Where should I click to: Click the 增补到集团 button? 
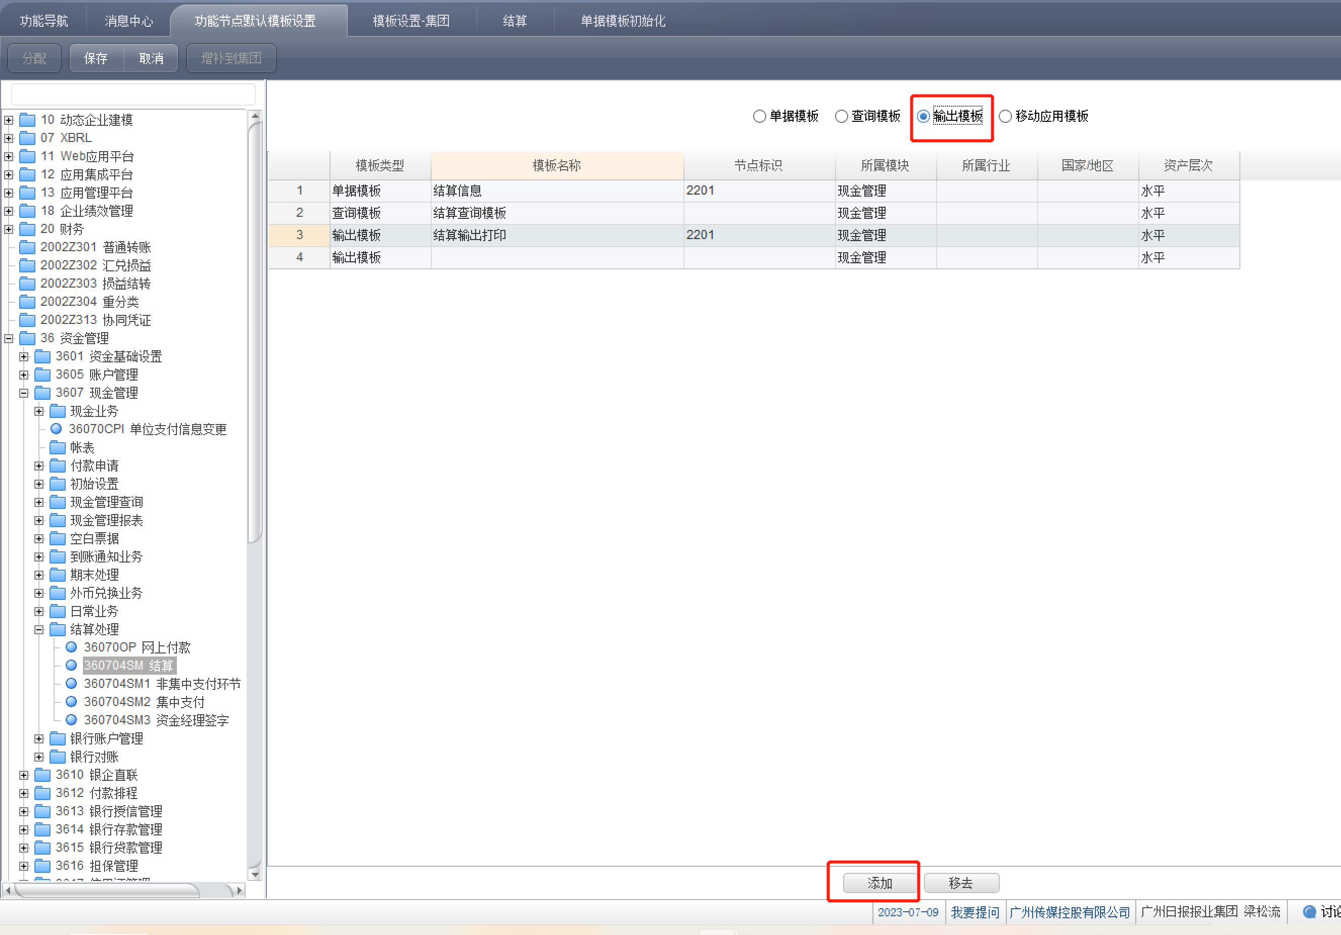230,59
